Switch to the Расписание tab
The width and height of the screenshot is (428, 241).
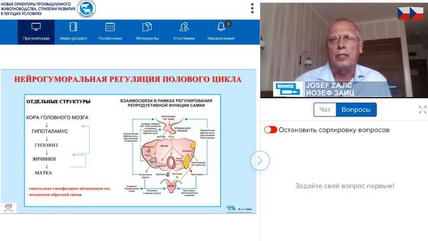[110, 32]
